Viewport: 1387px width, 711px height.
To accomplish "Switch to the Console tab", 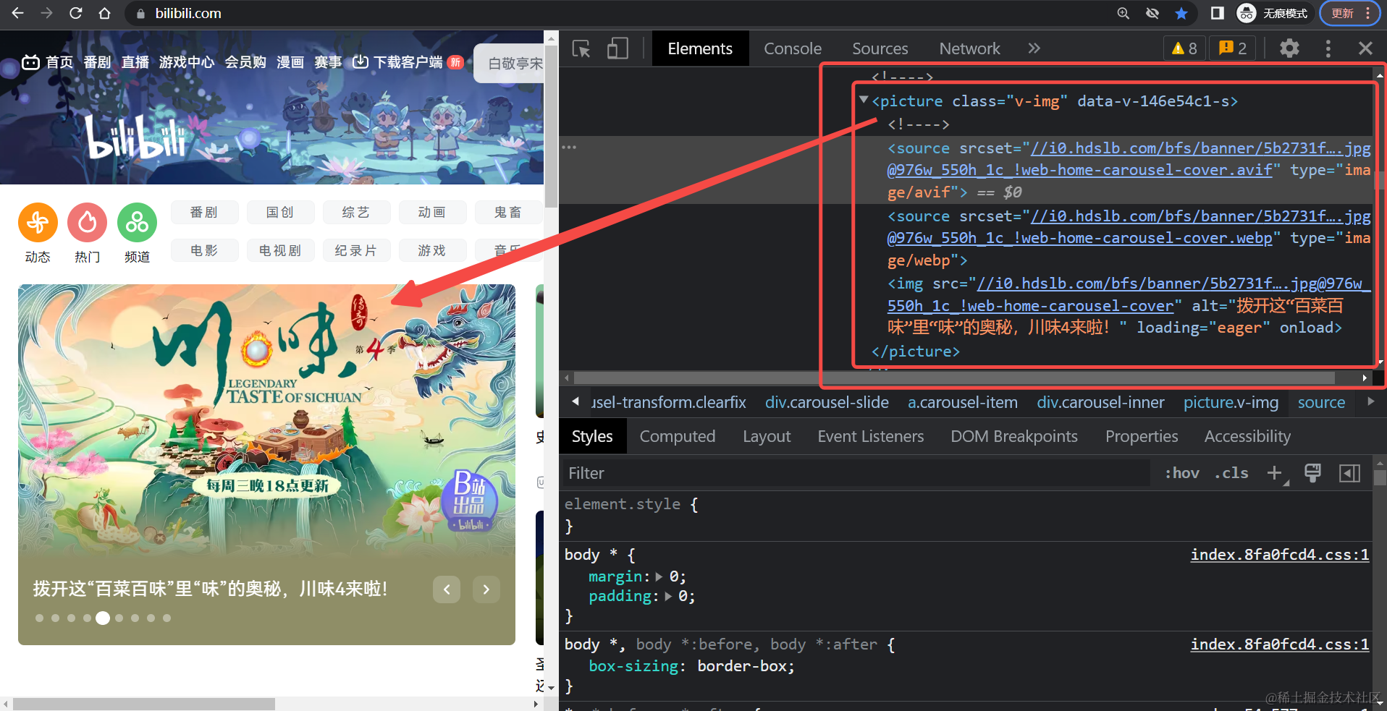I will [x=793, y=48].
